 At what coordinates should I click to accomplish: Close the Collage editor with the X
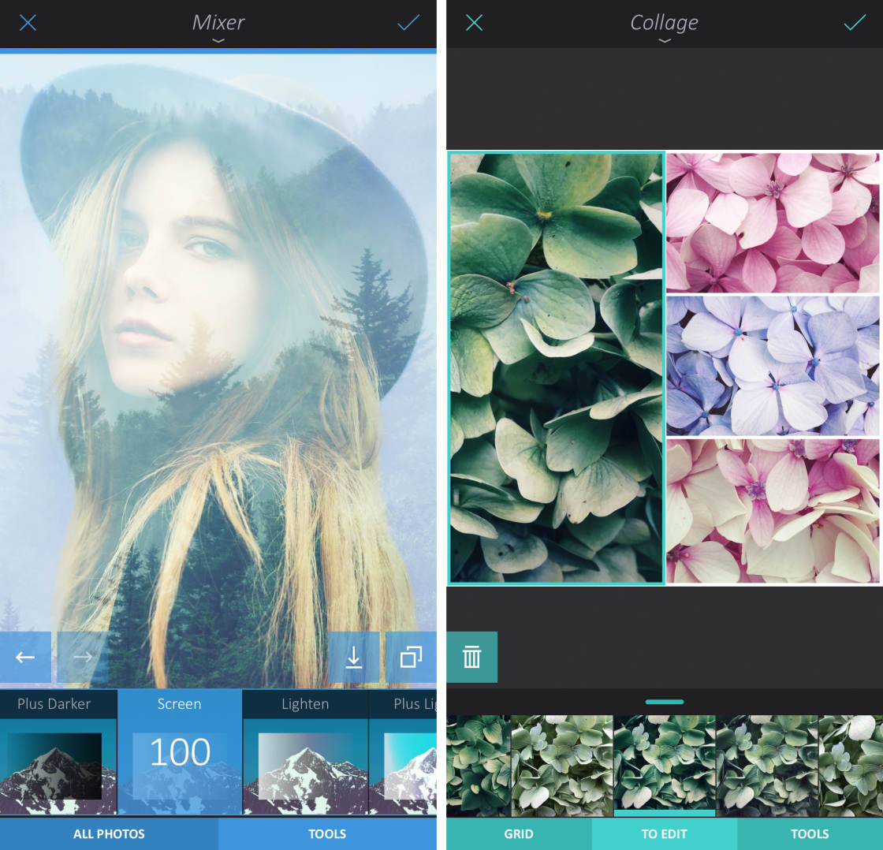coord(474,23)
